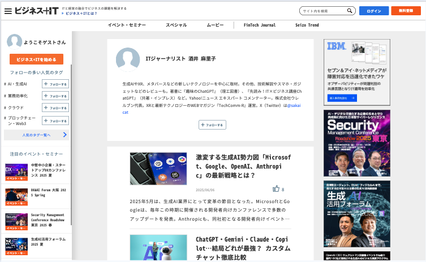Click the DX conference event thumbnail

(x=16, y=172)
